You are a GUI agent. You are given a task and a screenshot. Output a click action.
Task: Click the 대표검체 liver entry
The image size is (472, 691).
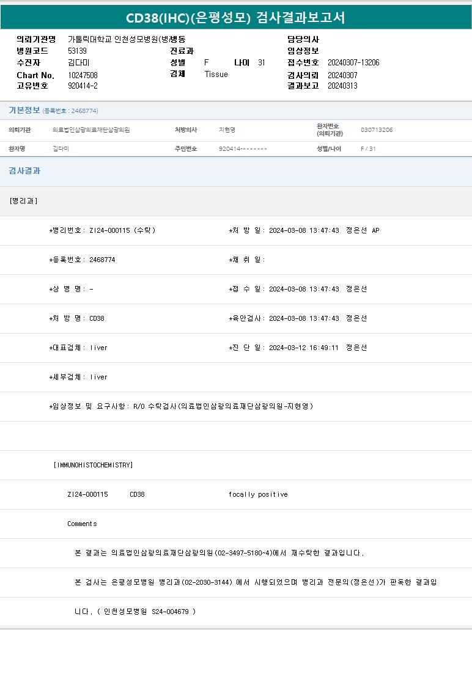click(x=98, y=348)
